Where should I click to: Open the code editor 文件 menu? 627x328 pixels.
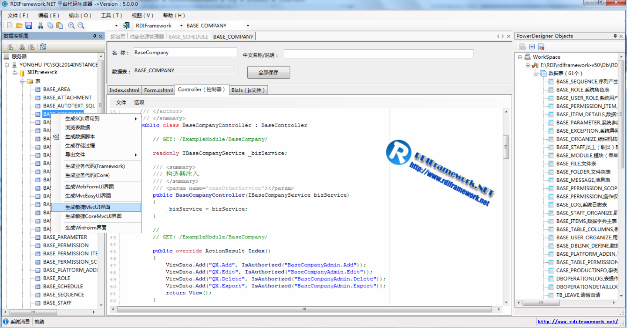(121, 103)
